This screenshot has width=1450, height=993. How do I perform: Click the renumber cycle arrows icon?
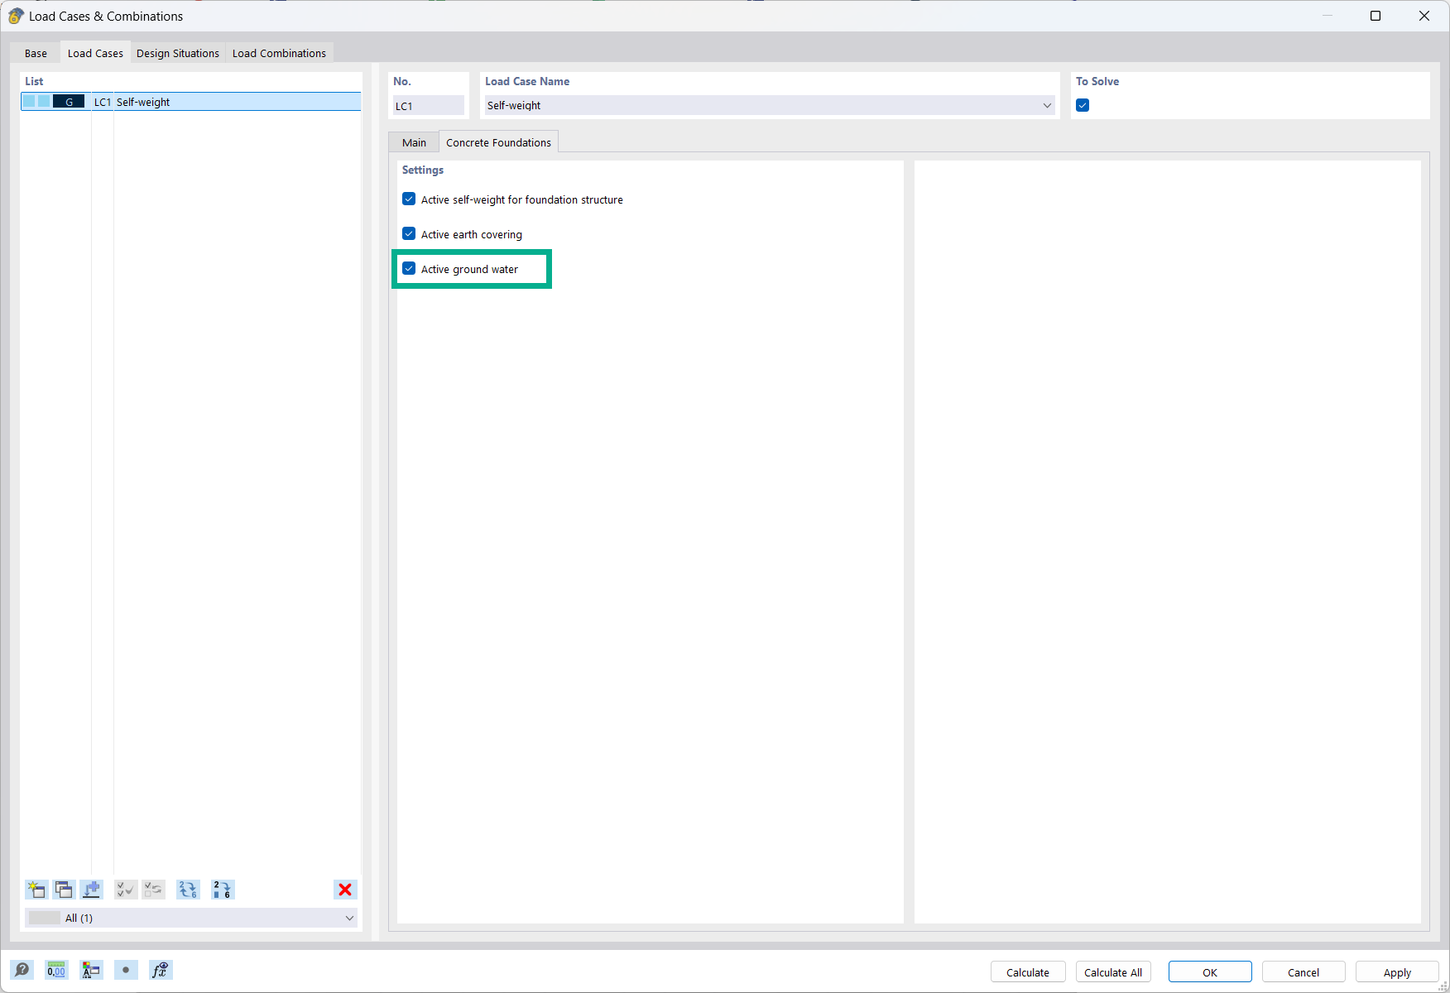(x=188, y=890)
